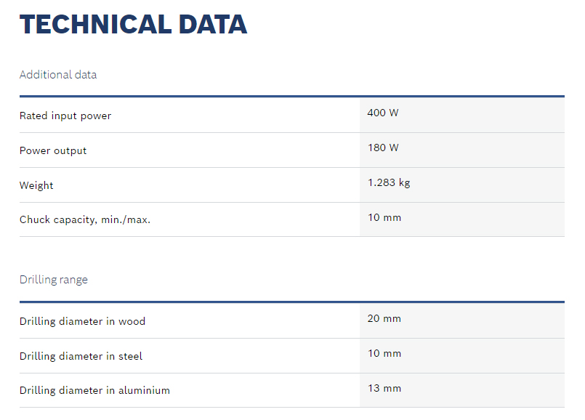Select the 20 mm value
Screen dimensions: 585x420
point(384,318)
